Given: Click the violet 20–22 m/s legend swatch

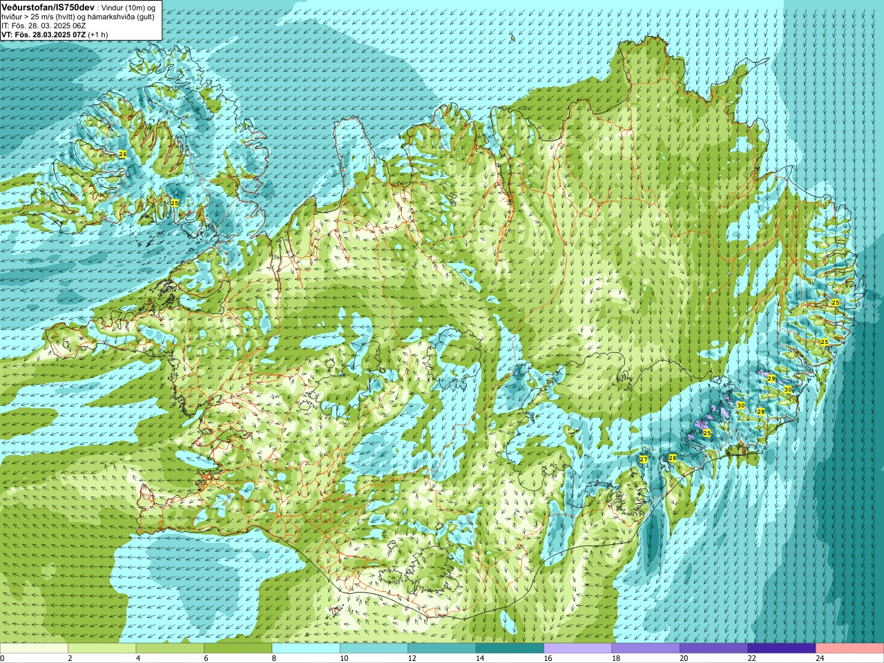Looking at the screenshot, I should [x=714, y=648].
